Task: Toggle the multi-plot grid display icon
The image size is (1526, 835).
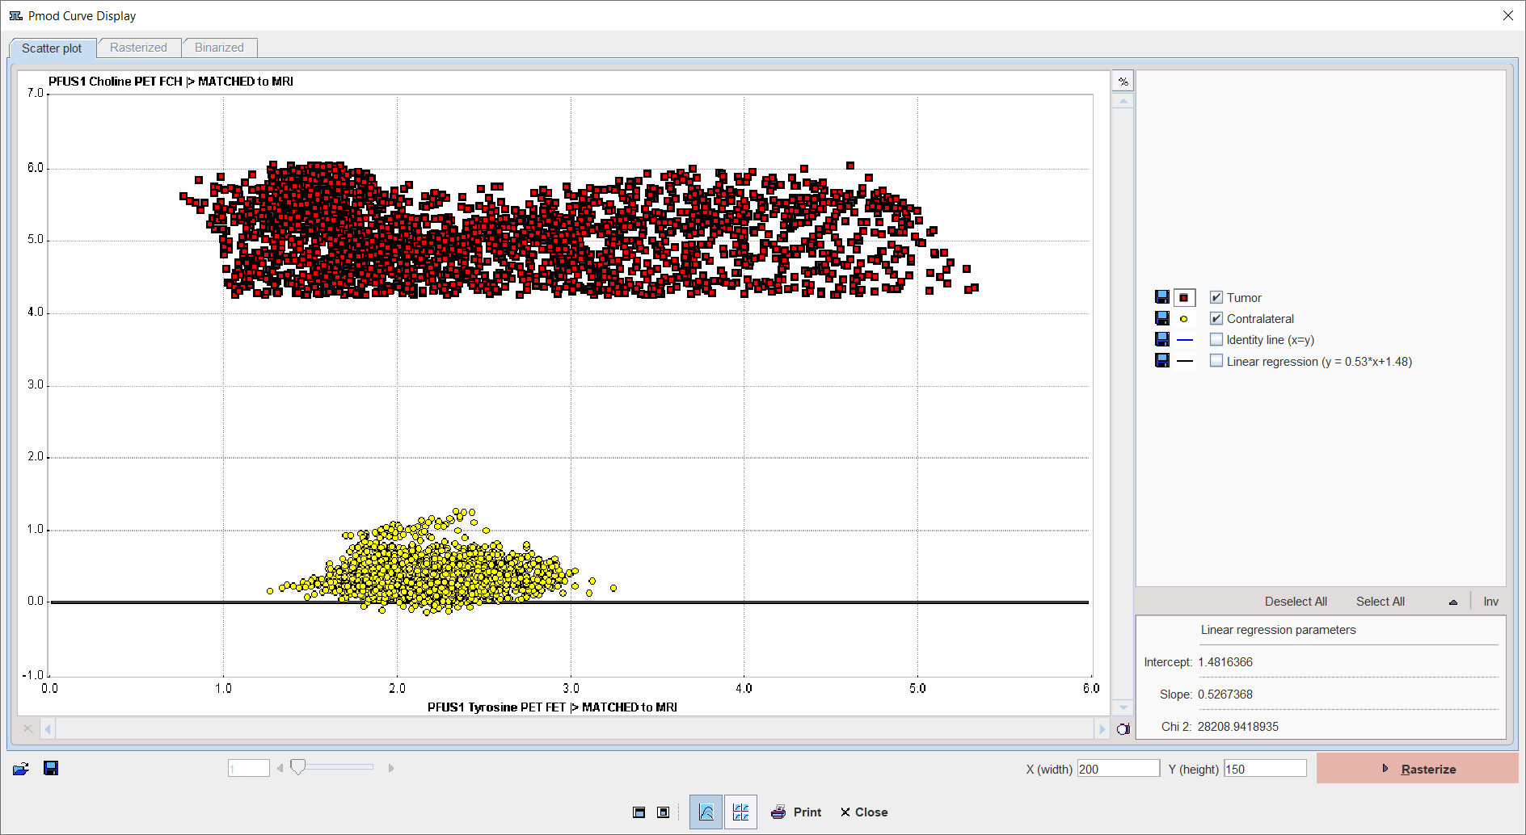Action: tap(740, 812)
